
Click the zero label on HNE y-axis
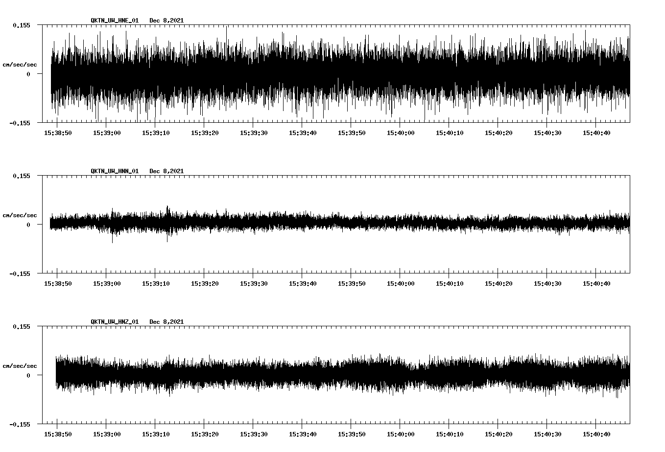(x=28, y=74)
